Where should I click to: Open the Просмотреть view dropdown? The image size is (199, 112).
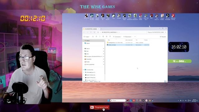click(x=127, y=37)
